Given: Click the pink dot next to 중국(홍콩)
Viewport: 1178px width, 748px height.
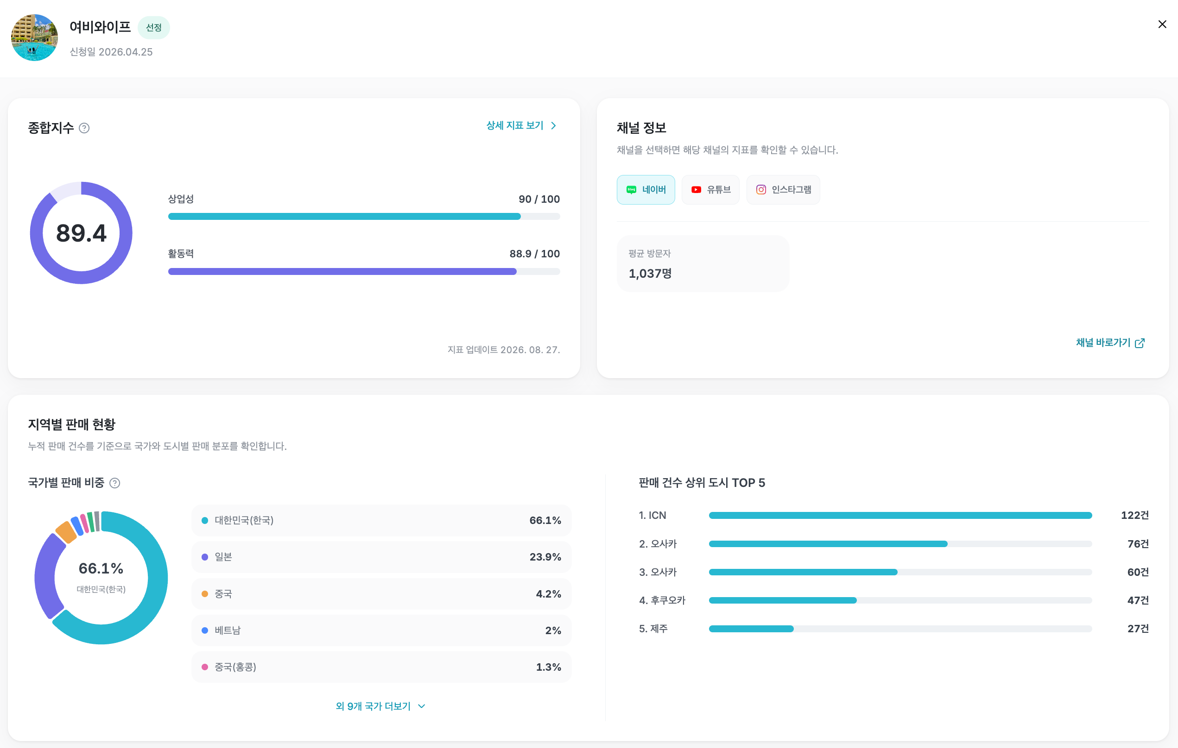Looking at the screenshot, I should pos(205,667).
